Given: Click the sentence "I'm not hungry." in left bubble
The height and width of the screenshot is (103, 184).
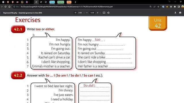Looking at the screenshot, I should (x=60, y=44).
